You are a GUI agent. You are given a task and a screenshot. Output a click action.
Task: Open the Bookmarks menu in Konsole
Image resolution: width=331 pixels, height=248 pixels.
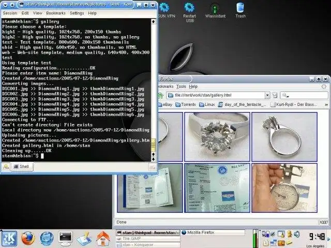pyautogui.click(x=56, y=13)
